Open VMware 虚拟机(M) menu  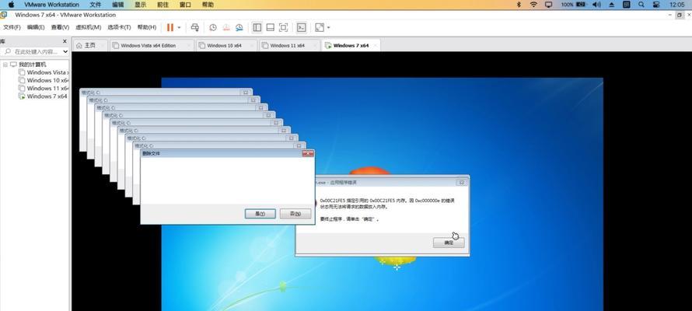click(89, 27)
